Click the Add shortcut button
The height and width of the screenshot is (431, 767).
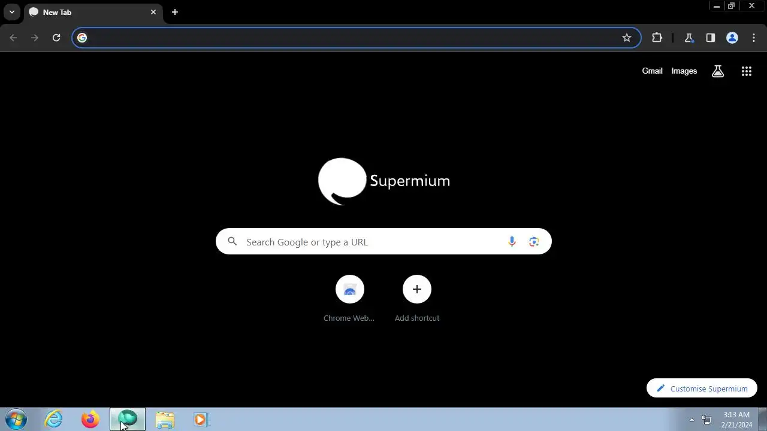pos(417,299)
